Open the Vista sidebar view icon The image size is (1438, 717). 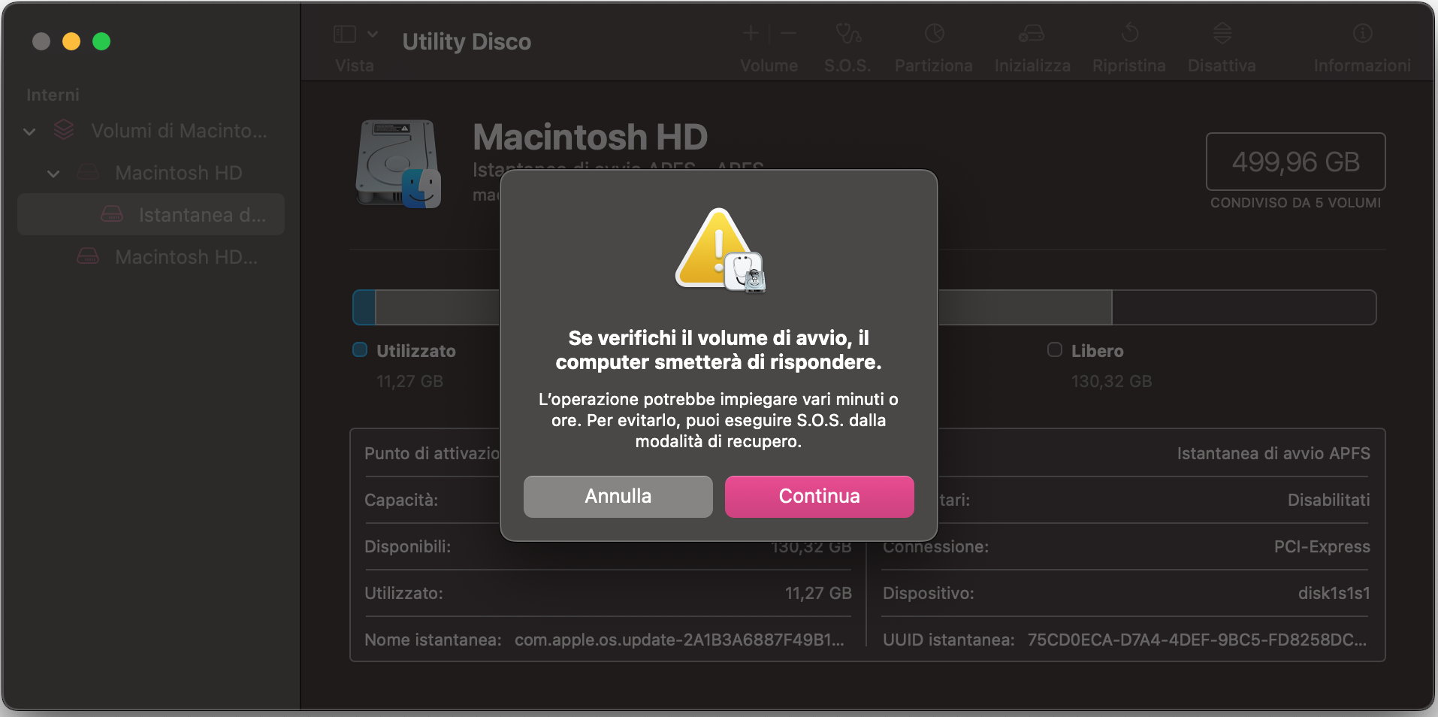344,34
